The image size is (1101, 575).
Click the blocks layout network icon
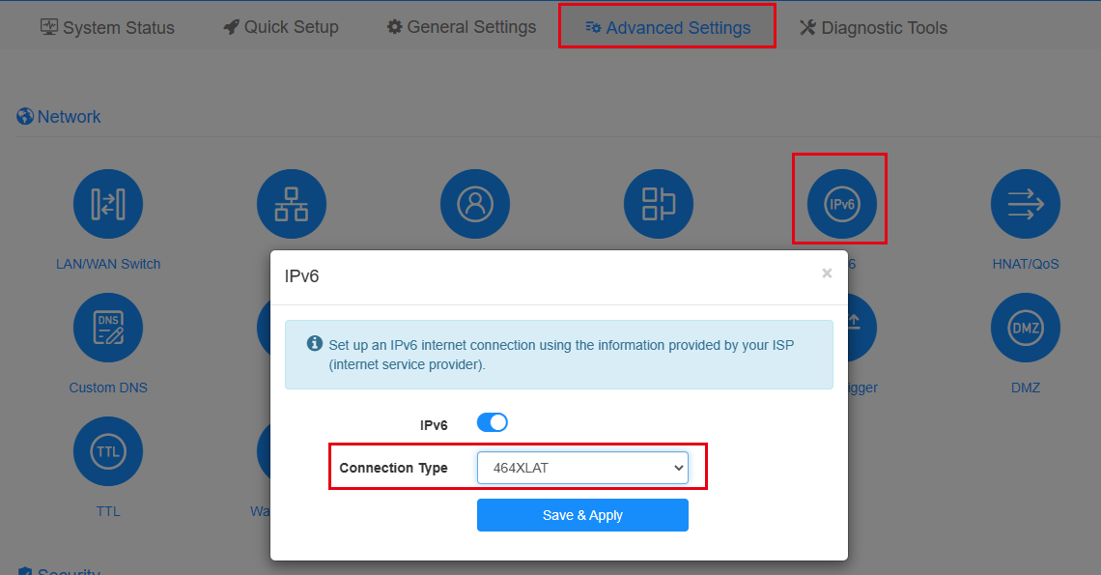(x=659, y=204)
